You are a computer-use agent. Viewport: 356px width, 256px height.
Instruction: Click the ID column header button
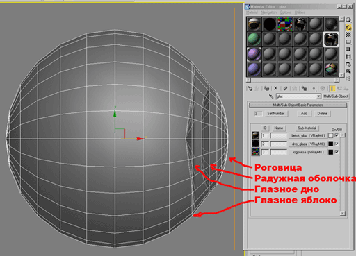[x=265, y=128]
